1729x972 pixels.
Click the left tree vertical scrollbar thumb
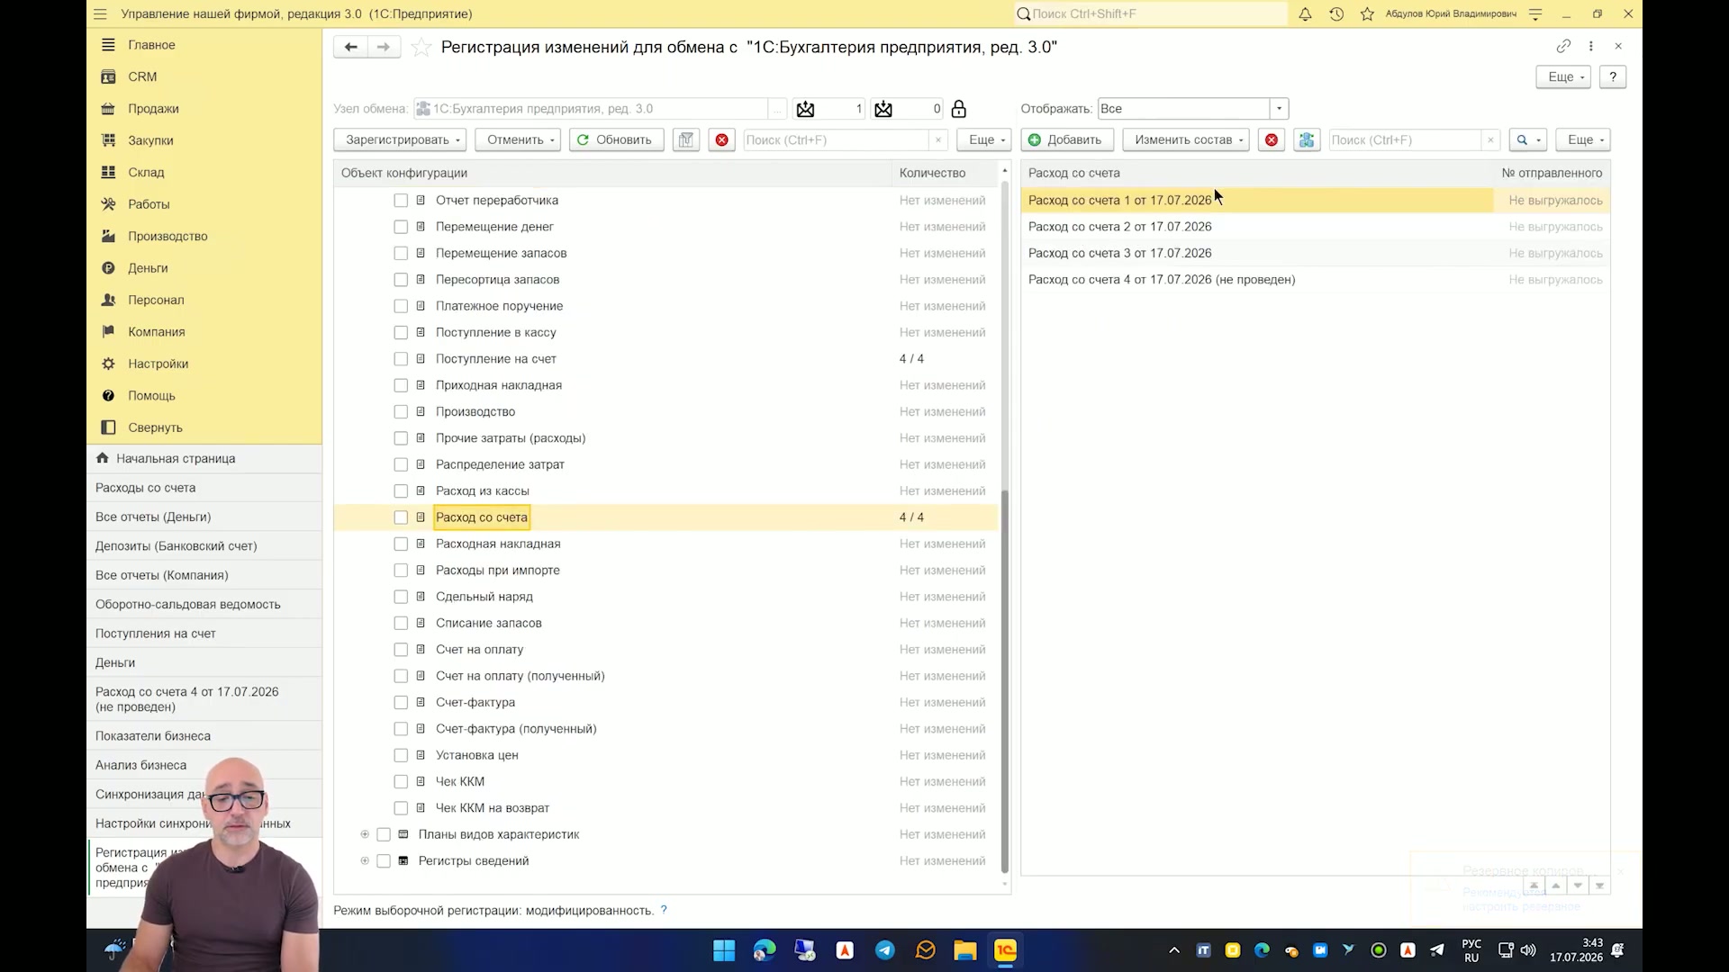pyautogui.click(x=1005, y=681)
